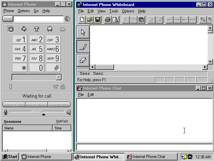Click Save floppy icon in Whiteboard toolbar
214x161 pixels.
97,20
